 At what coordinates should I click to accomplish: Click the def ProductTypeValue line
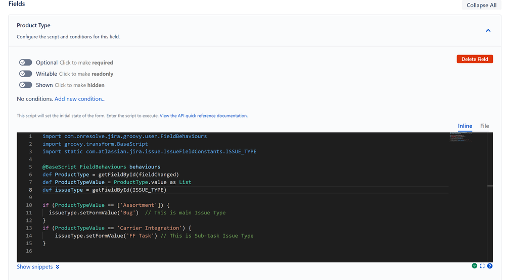coord(117,182)
